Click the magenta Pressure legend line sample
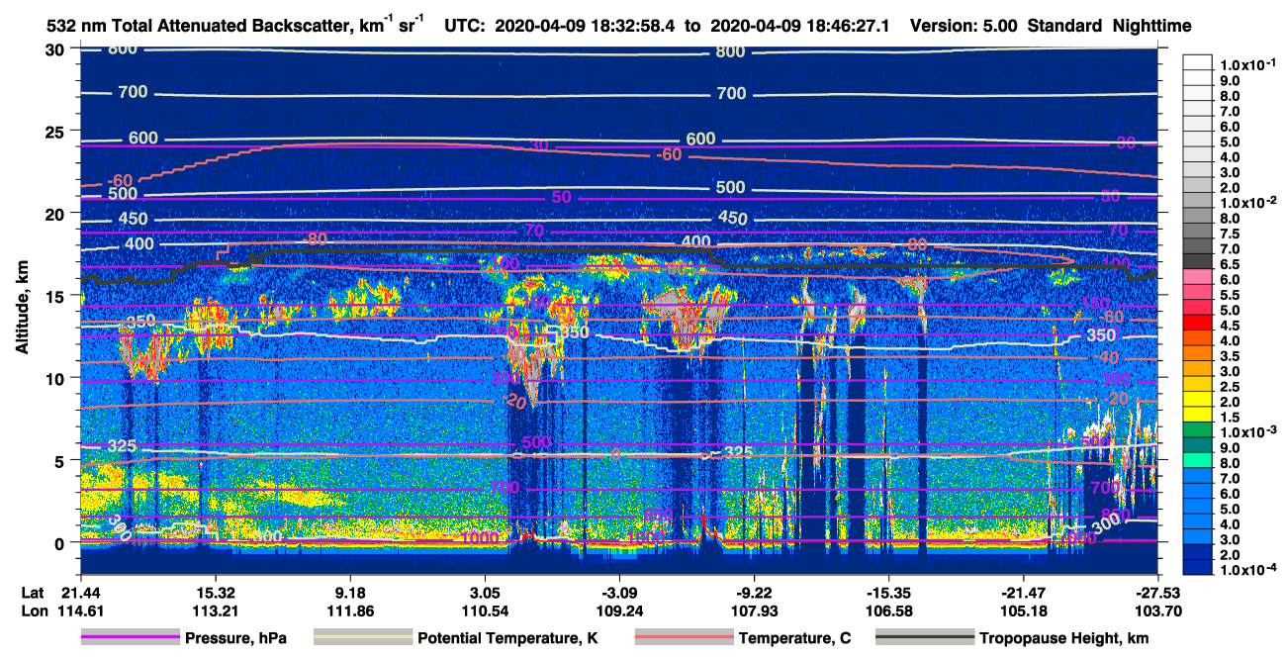The image size is (1286, 660). tap(131, 638)
